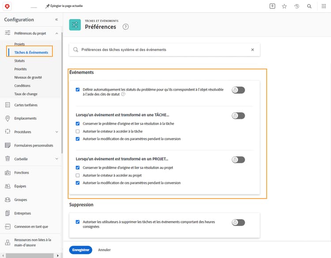
Task: Expand the Corbeille chevron
Action: point(56,158)
